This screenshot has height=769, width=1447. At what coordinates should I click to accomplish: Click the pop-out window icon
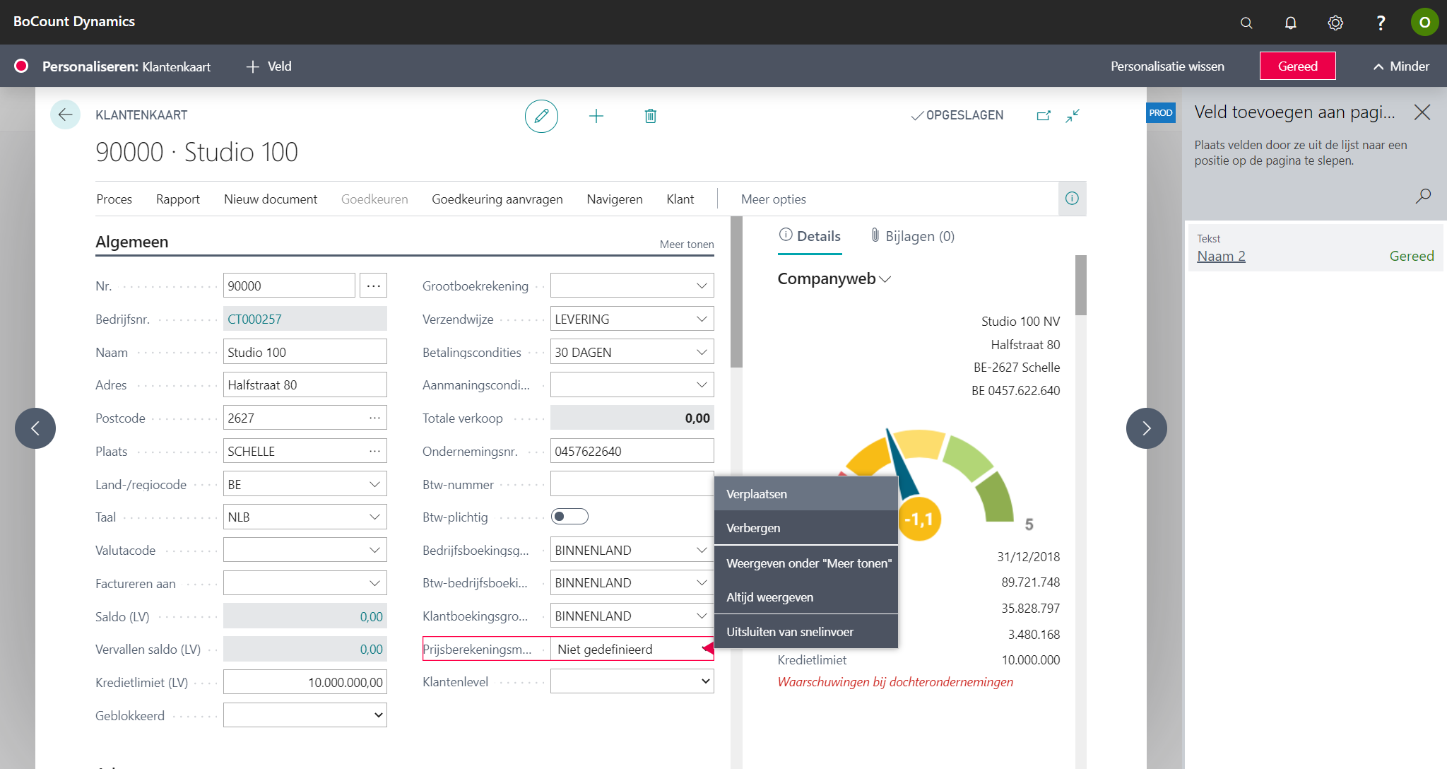point(1044,115)
